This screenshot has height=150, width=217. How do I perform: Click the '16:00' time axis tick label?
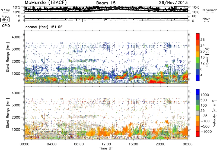point(133,144)
